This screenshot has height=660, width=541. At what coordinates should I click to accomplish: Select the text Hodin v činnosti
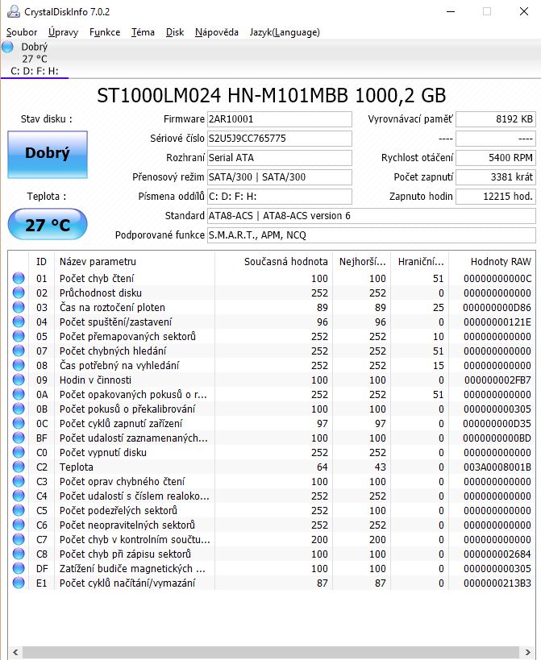(95, 380)
